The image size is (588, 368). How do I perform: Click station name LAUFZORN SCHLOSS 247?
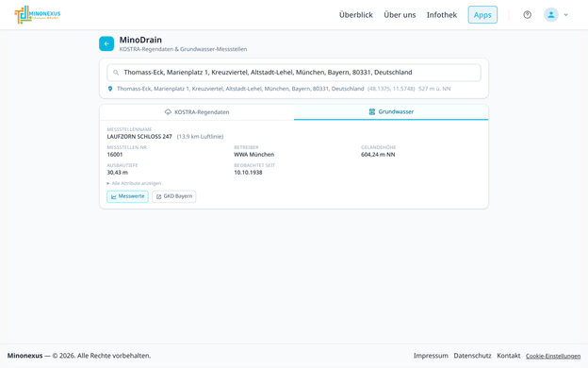tap(139, 137)
